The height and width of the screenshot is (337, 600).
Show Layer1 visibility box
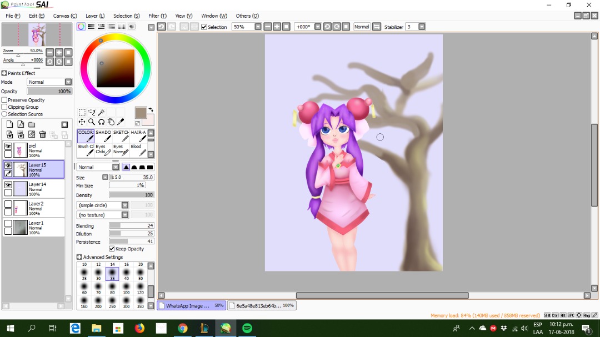[8, 224]
